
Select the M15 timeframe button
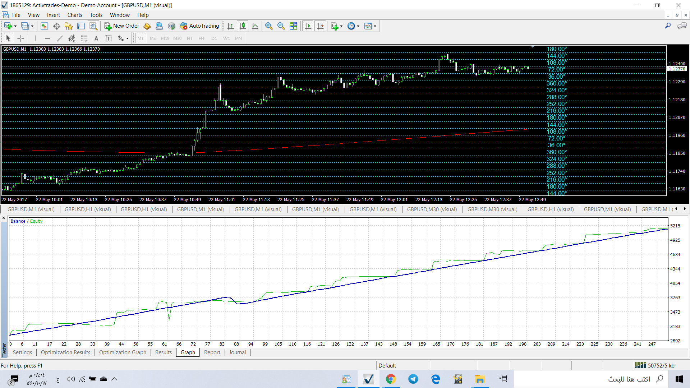point(165,38)
